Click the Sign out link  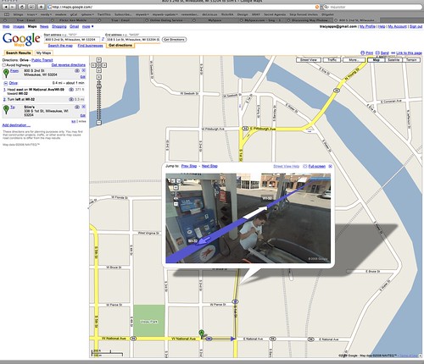416,26
